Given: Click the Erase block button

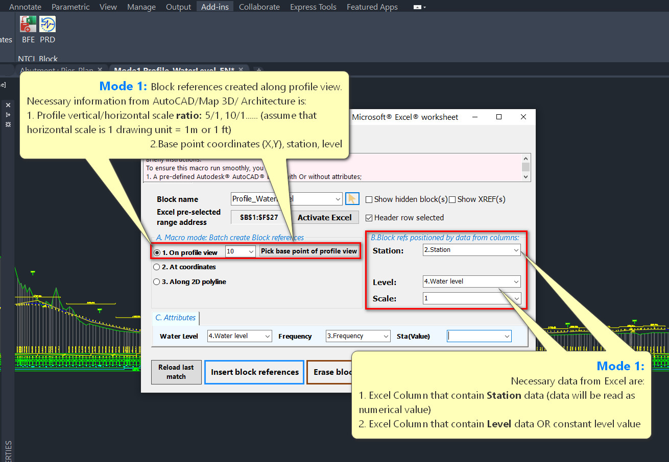Looking at the screenshot, I should coord(329,372).
